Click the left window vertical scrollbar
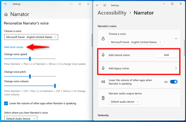186x122 pixels. tap(92, 41)
